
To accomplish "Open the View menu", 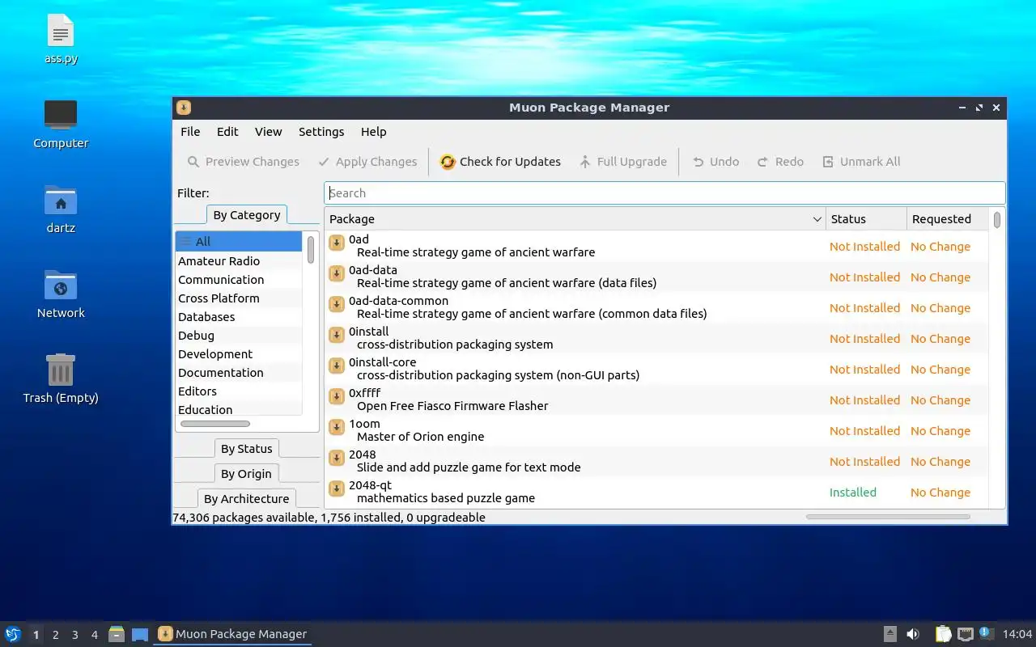I will [268, 132].
